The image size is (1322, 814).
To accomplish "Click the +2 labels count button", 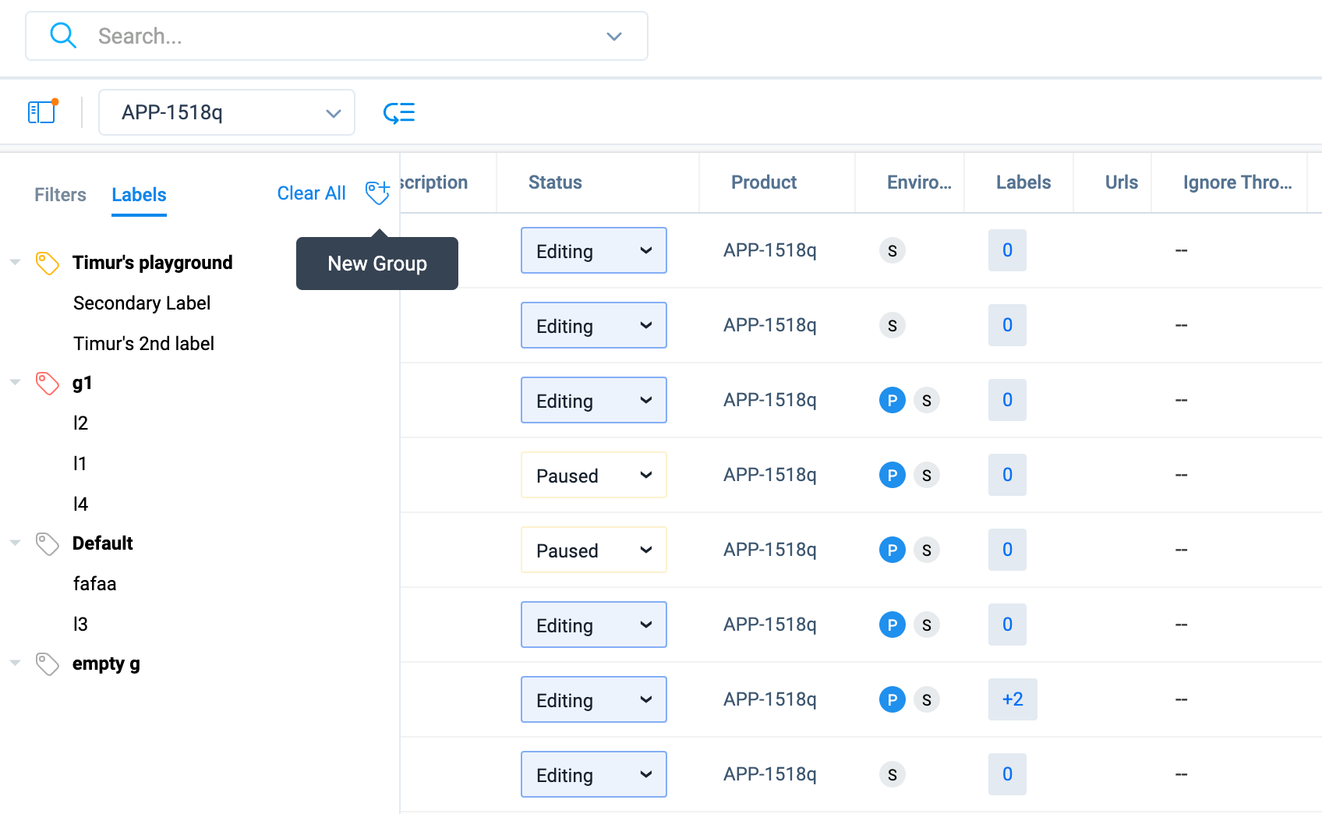I will point(1013,699).
